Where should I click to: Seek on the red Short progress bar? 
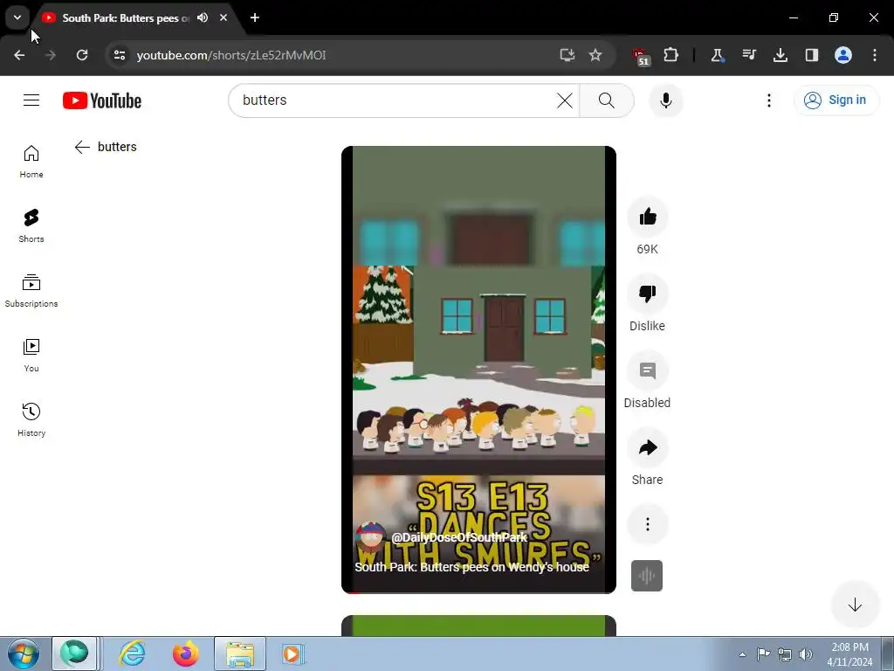click(x=478, y=592)
